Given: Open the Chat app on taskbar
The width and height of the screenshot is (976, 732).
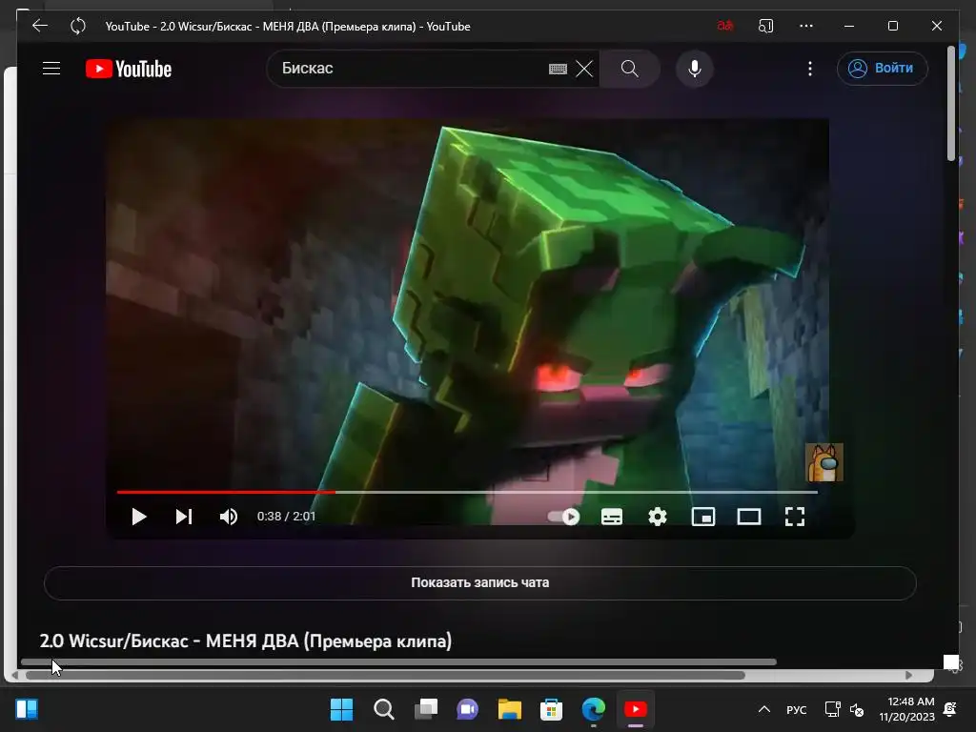Looking at the screenshot, I should click(x=467, y=709).
